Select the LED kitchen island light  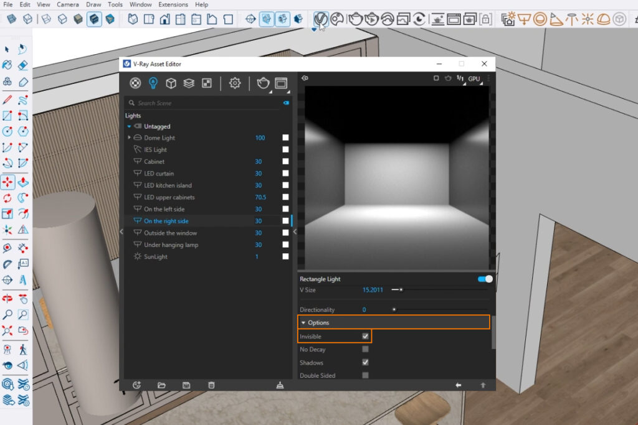tap(168, 185)
